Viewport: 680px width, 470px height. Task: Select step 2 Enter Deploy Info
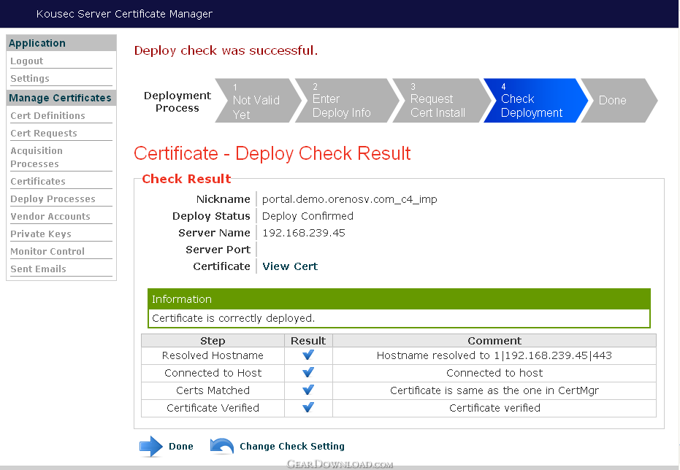[x=346, y=101]
